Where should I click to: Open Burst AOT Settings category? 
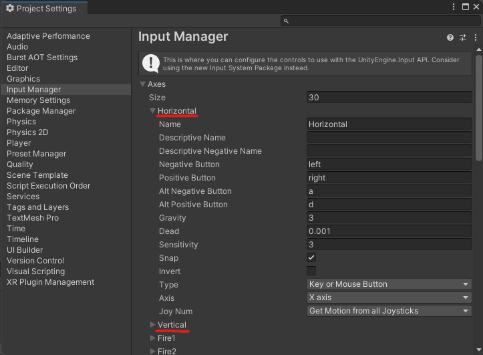point(42,57)
